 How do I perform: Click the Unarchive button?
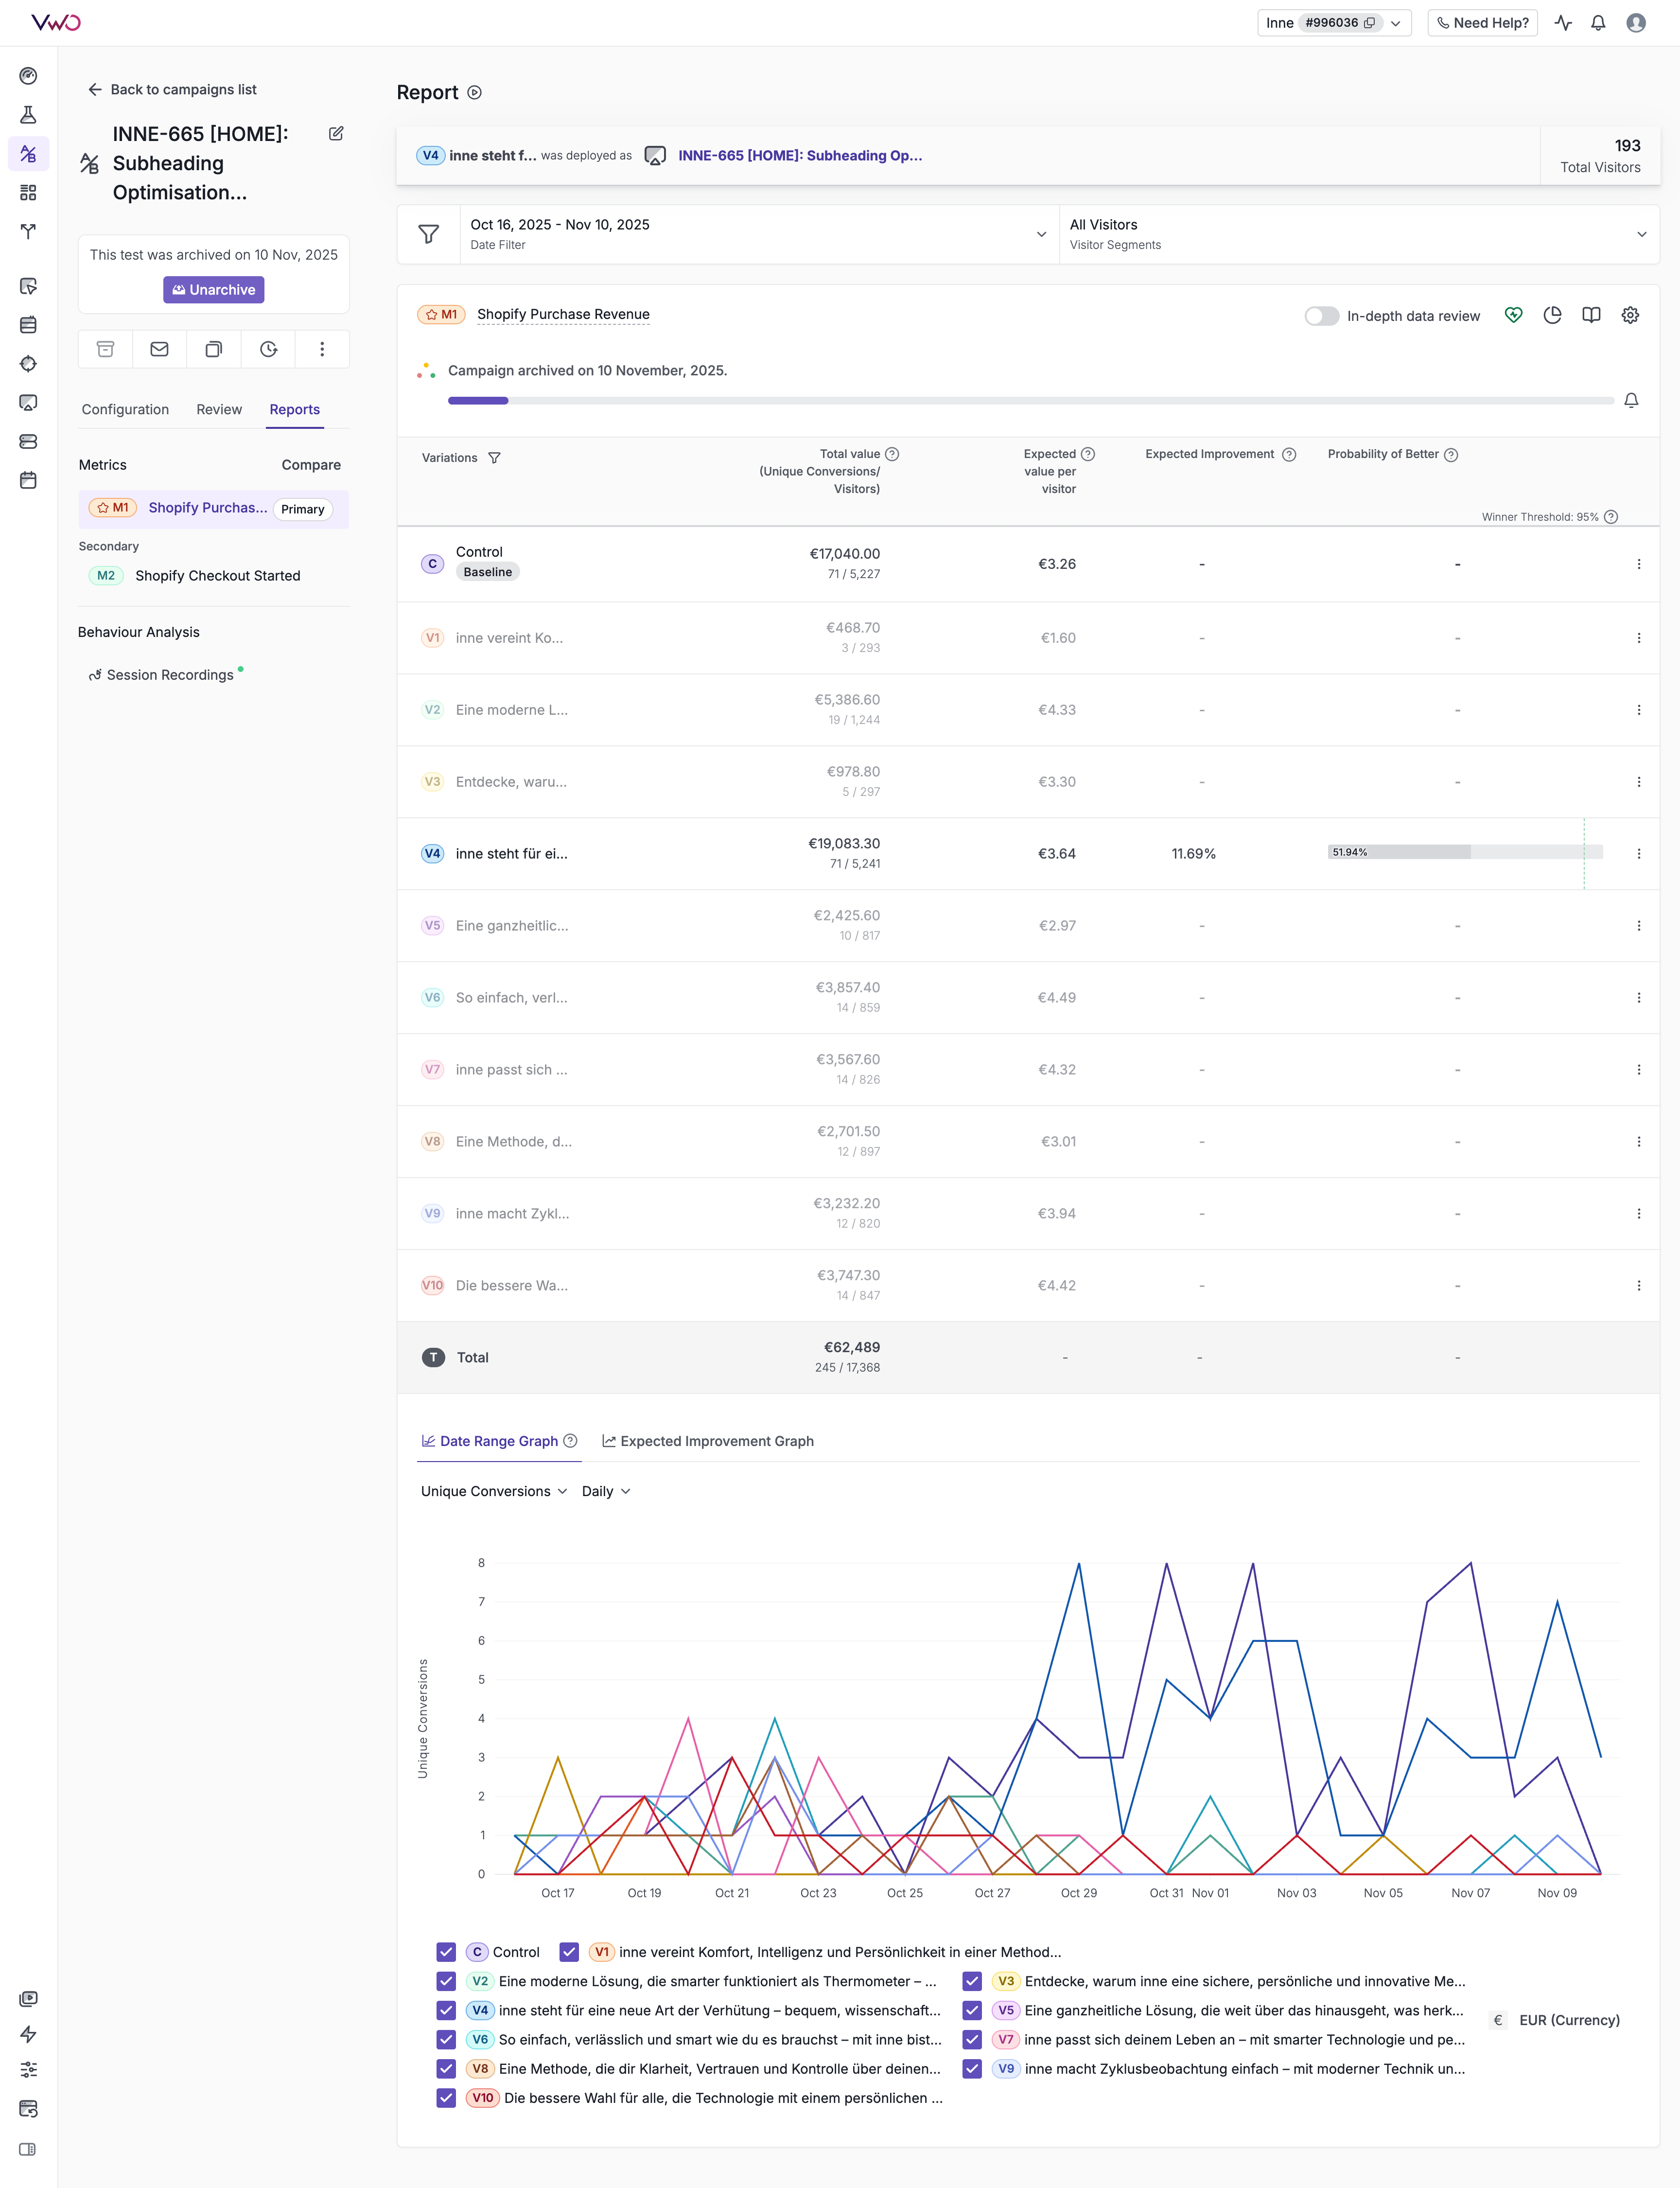pos(213,290)
